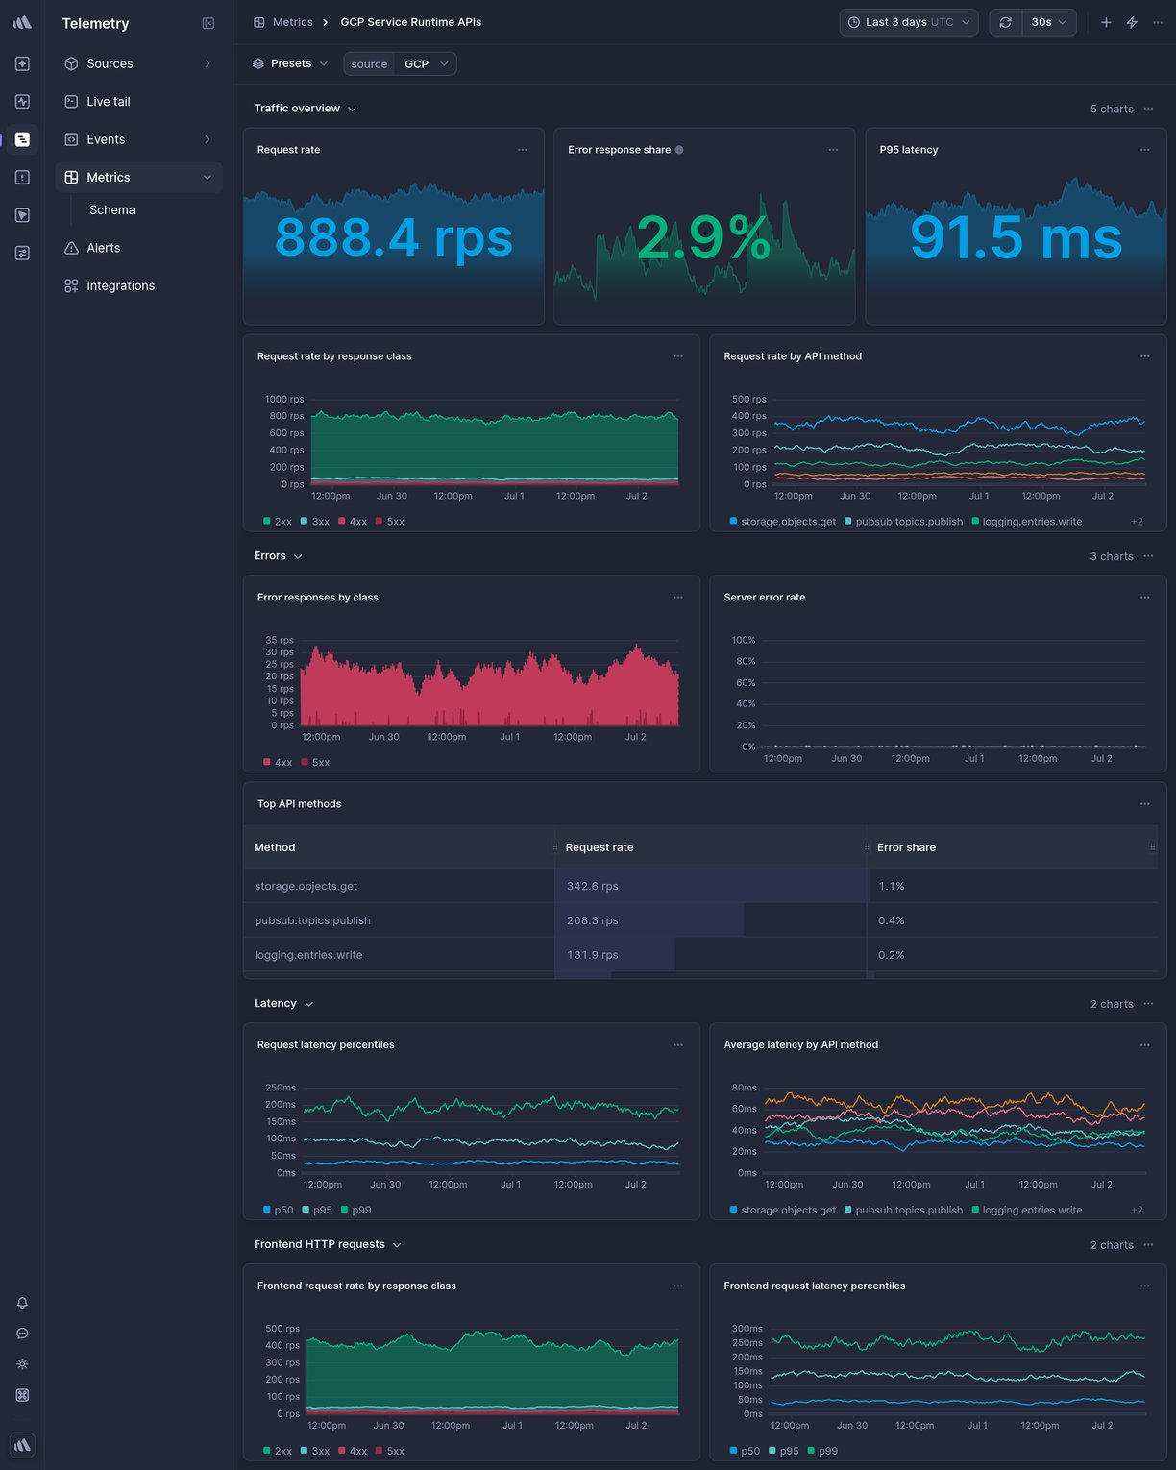
Task: Open options menu of Request rate chart
Action: [x=523, y=150]
